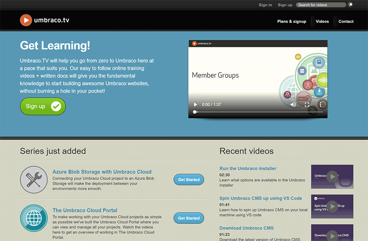Click the umbraco.tv play-button logo icon
The width and height of the screenshot is (368, 241).
[25, 20]
